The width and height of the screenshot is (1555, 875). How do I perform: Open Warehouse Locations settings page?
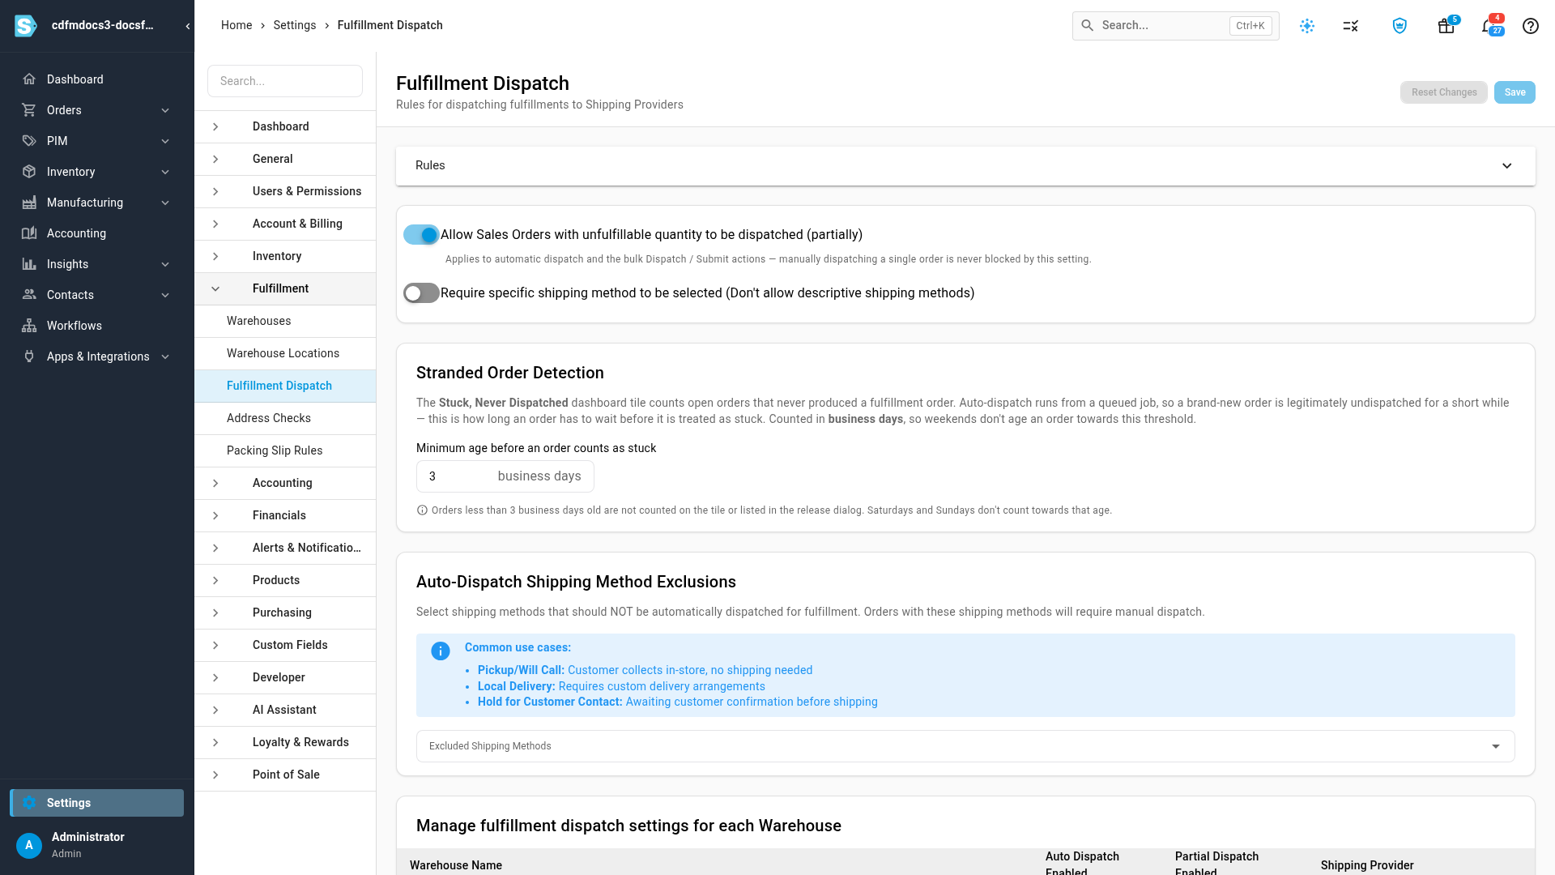point(285,353)
